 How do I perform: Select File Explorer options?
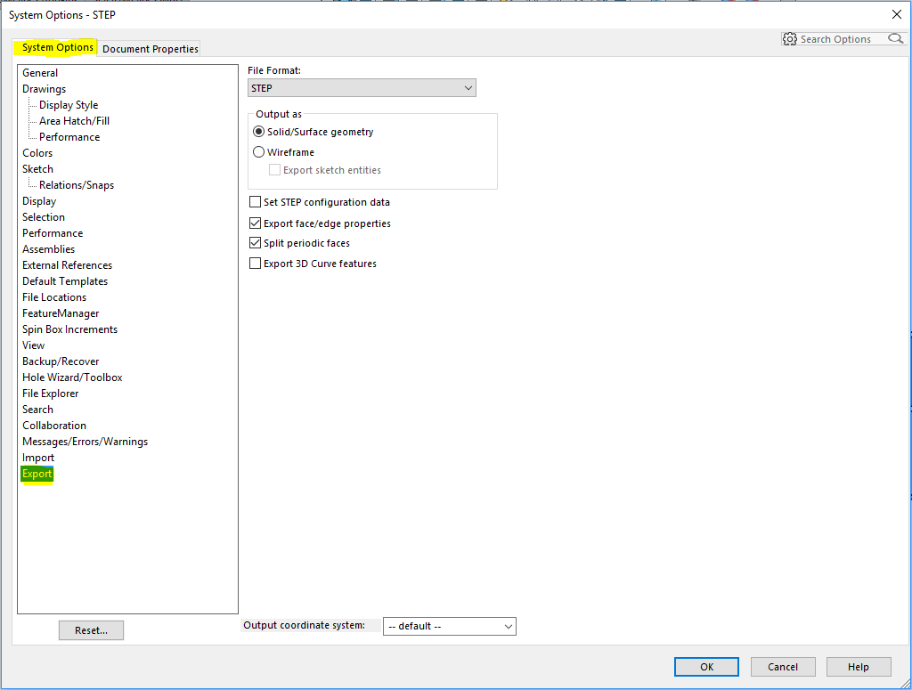pyautogui.click(x=51, y=394)
